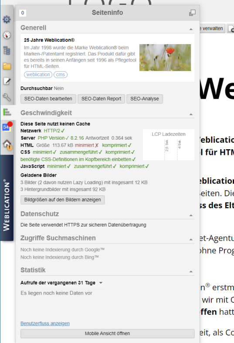The width and height of the screenshot is (234, 343).
Task: Click Diese Seite nutzt keinen Cache text
Action: pyautogui.click(x=55, y=124)
